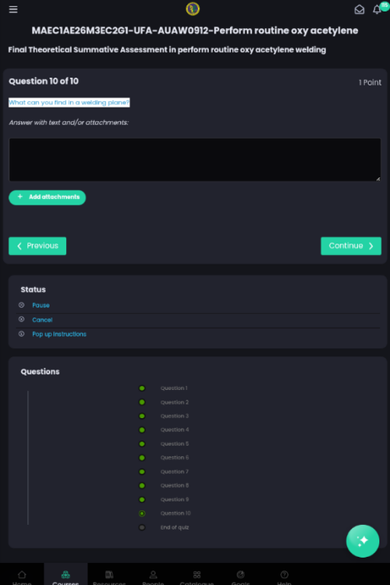Click the answer box resize handle
This screenshot has width=390, height=585.
click(x=378, y=179)
